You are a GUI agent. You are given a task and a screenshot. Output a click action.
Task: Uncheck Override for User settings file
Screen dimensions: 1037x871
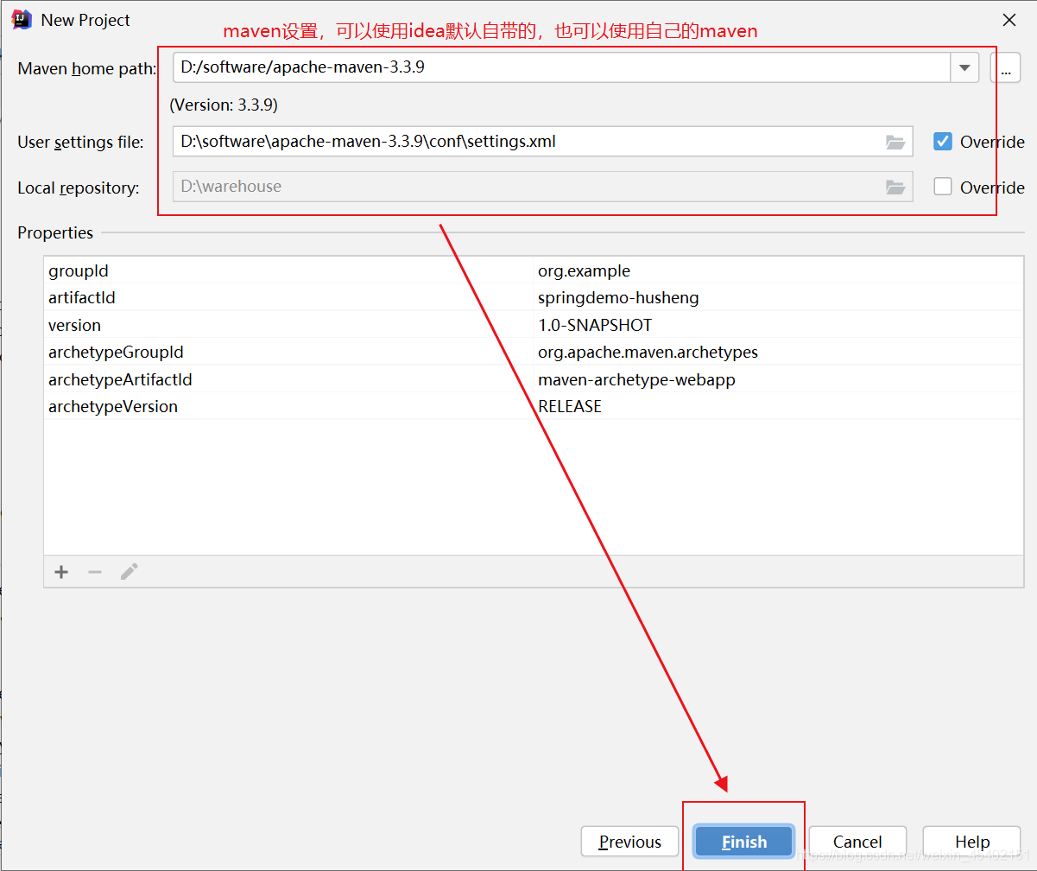tap(943, 142)
